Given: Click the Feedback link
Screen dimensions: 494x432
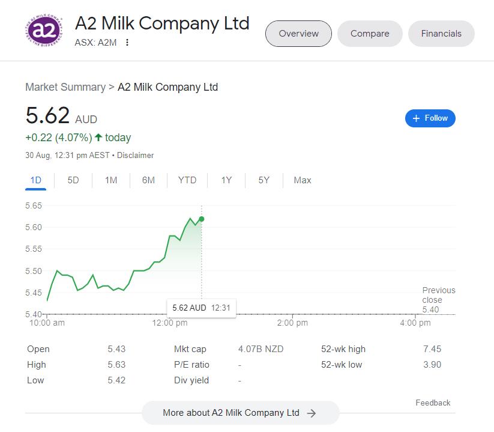Looking at the screenshot, I should point(433,403).
